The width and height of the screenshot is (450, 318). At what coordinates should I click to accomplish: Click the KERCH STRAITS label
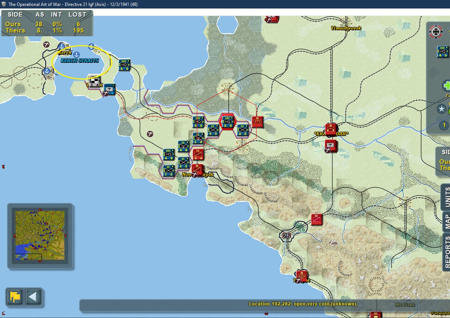(80, 60)
